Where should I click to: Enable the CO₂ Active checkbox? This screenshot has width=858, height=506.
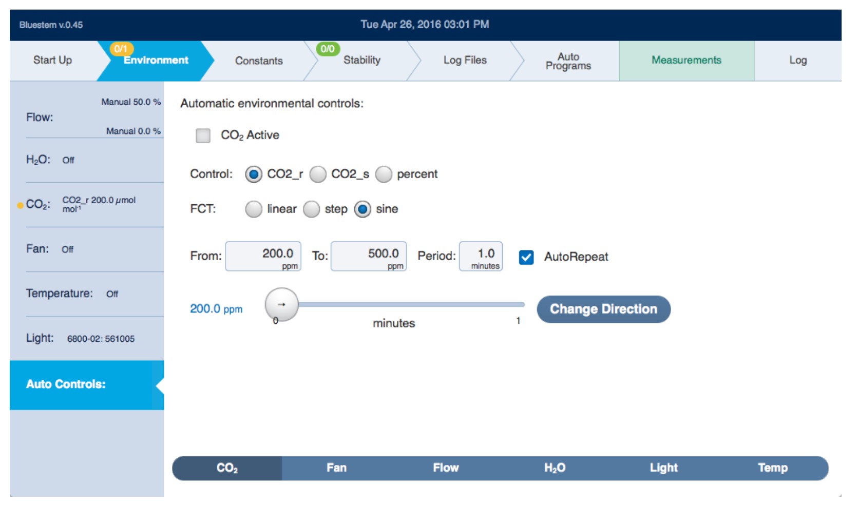coord(203,135)
